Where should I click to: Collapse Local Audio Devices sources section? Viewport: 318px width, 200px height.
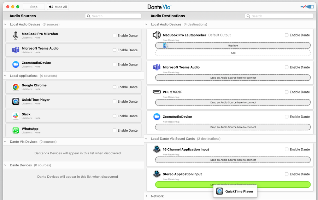tap(5, 24)
